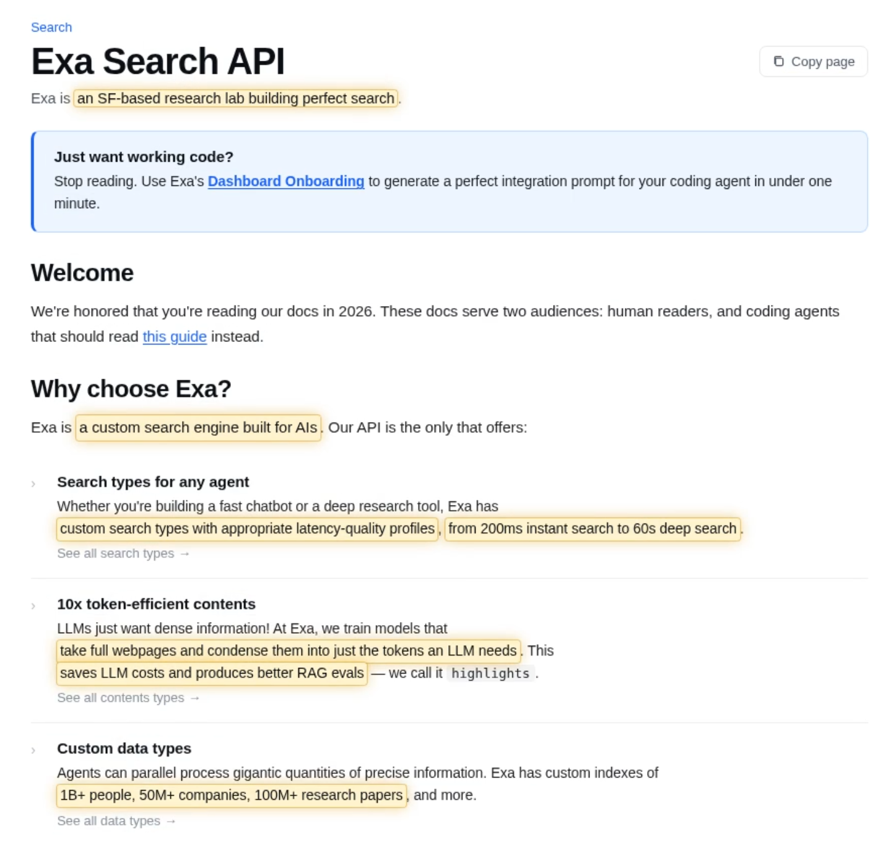Open the "this guide" link
The height and width of the screenshot is (847, 878).
coord(174,336)
